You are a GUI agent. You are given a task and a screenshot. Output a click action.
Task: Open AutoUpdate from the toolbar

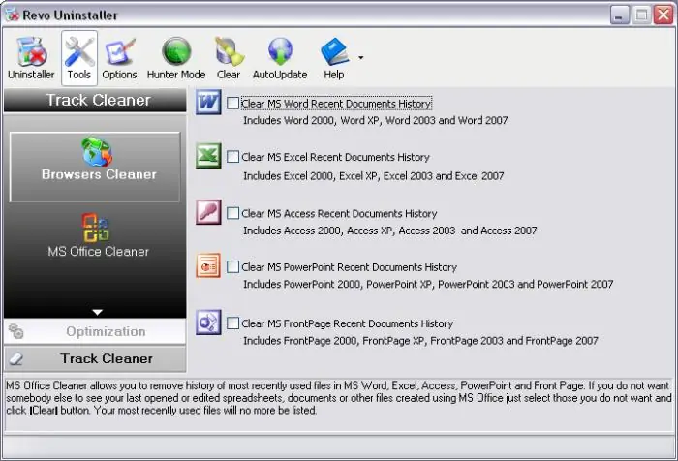(x=280, y=58)
